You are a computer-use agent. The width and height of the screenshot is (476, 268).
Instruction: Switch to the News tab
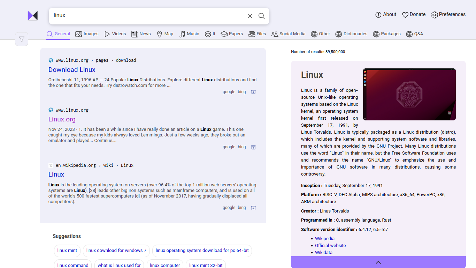(x=141, y=34)
